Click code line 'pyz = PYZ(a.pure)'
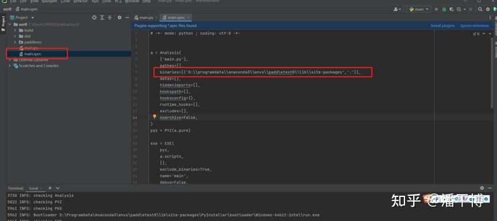The height and width of the screenshot is (221, 497). tap(171, 131)
